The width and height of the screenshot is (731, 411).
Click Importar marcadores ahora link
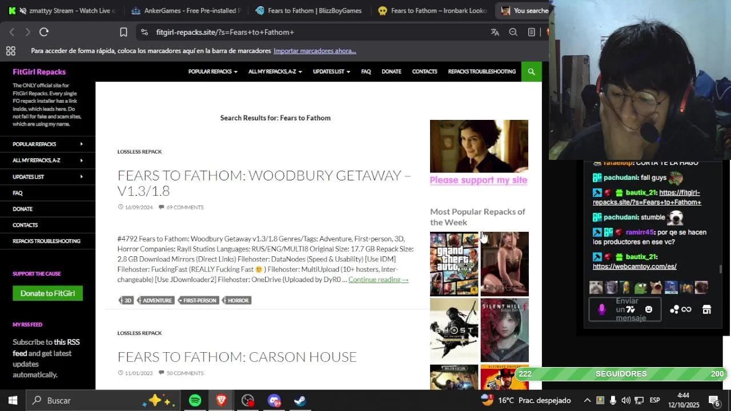(x=315, y=51)
